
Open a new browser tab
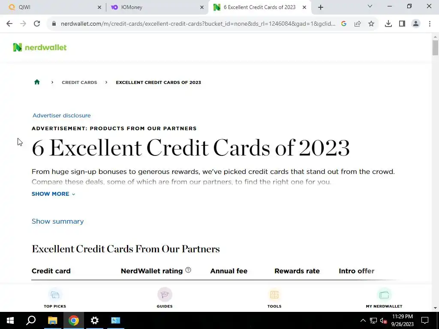(321, 7)
